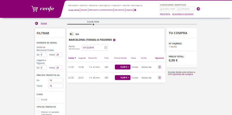Select 16,00 € price for 11.55 train

(x=123, y=67)
